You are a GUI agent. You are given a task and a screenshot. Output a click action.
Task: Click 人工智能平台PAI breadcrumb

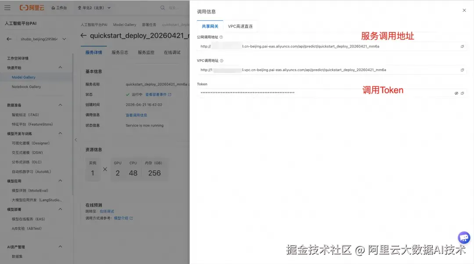[94, 25]
